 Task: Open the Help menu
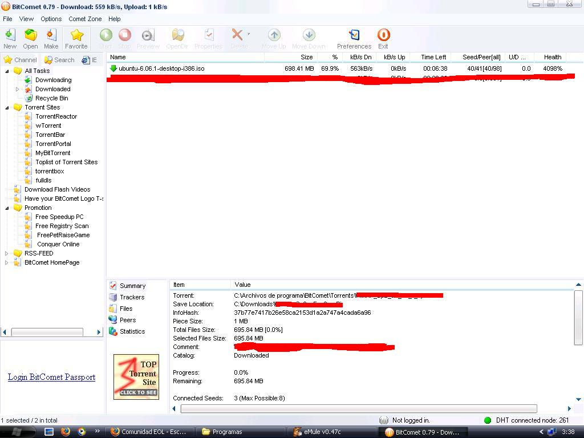click(x=114, y=19)
